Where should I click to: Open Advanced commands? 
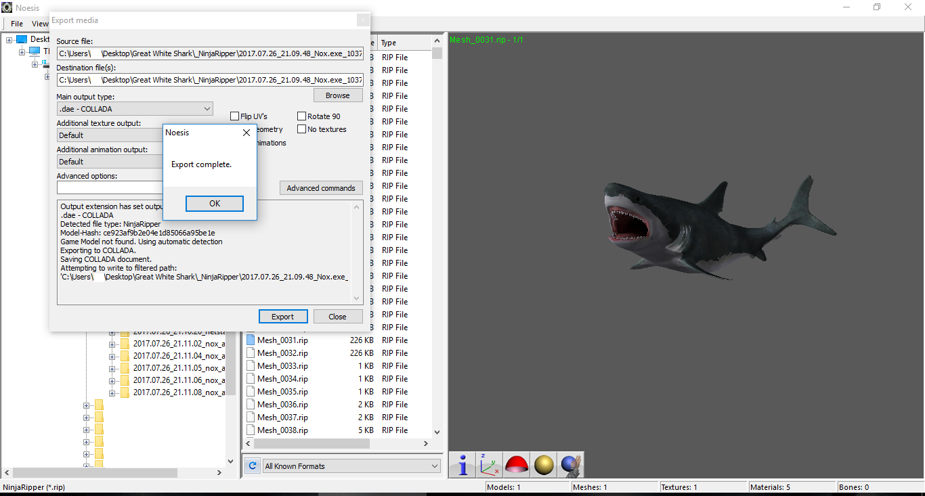pyautogui.click(x=321, y=188)
